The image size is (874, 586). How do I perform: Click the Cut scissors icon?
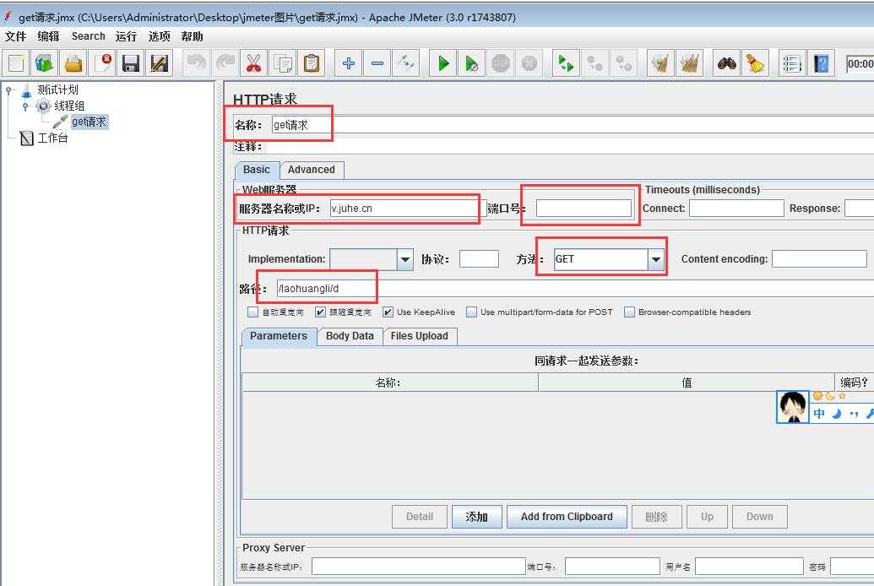pyautogui.click(x=254, y=63)
